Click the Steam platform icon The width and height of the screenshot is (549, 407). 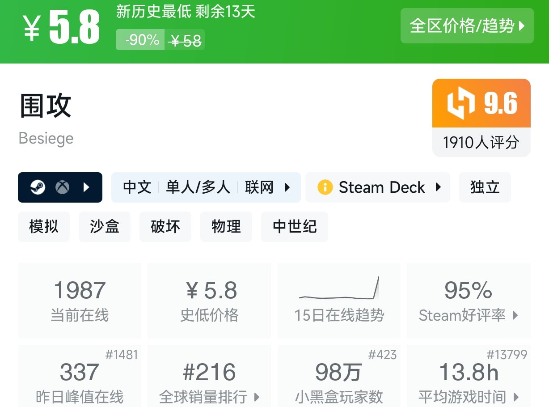tap(38, 187)
